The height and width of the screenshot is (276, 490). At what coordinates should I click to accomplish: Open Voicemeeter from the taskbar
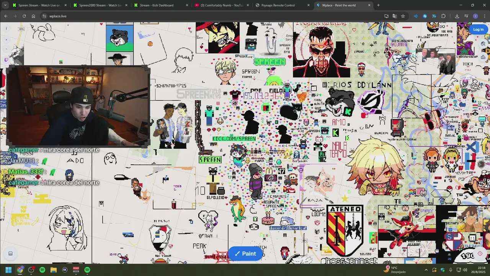coord(76,270)
